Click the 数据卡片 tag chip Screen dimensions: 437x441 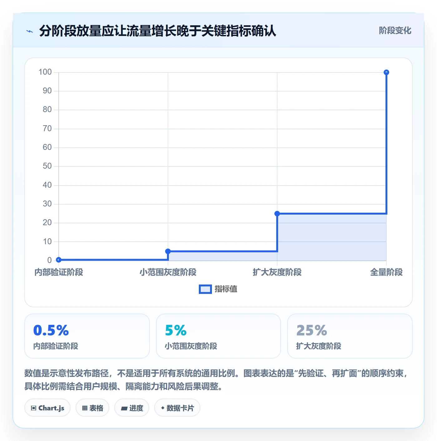pyautogui.click(x=177, y=408)
